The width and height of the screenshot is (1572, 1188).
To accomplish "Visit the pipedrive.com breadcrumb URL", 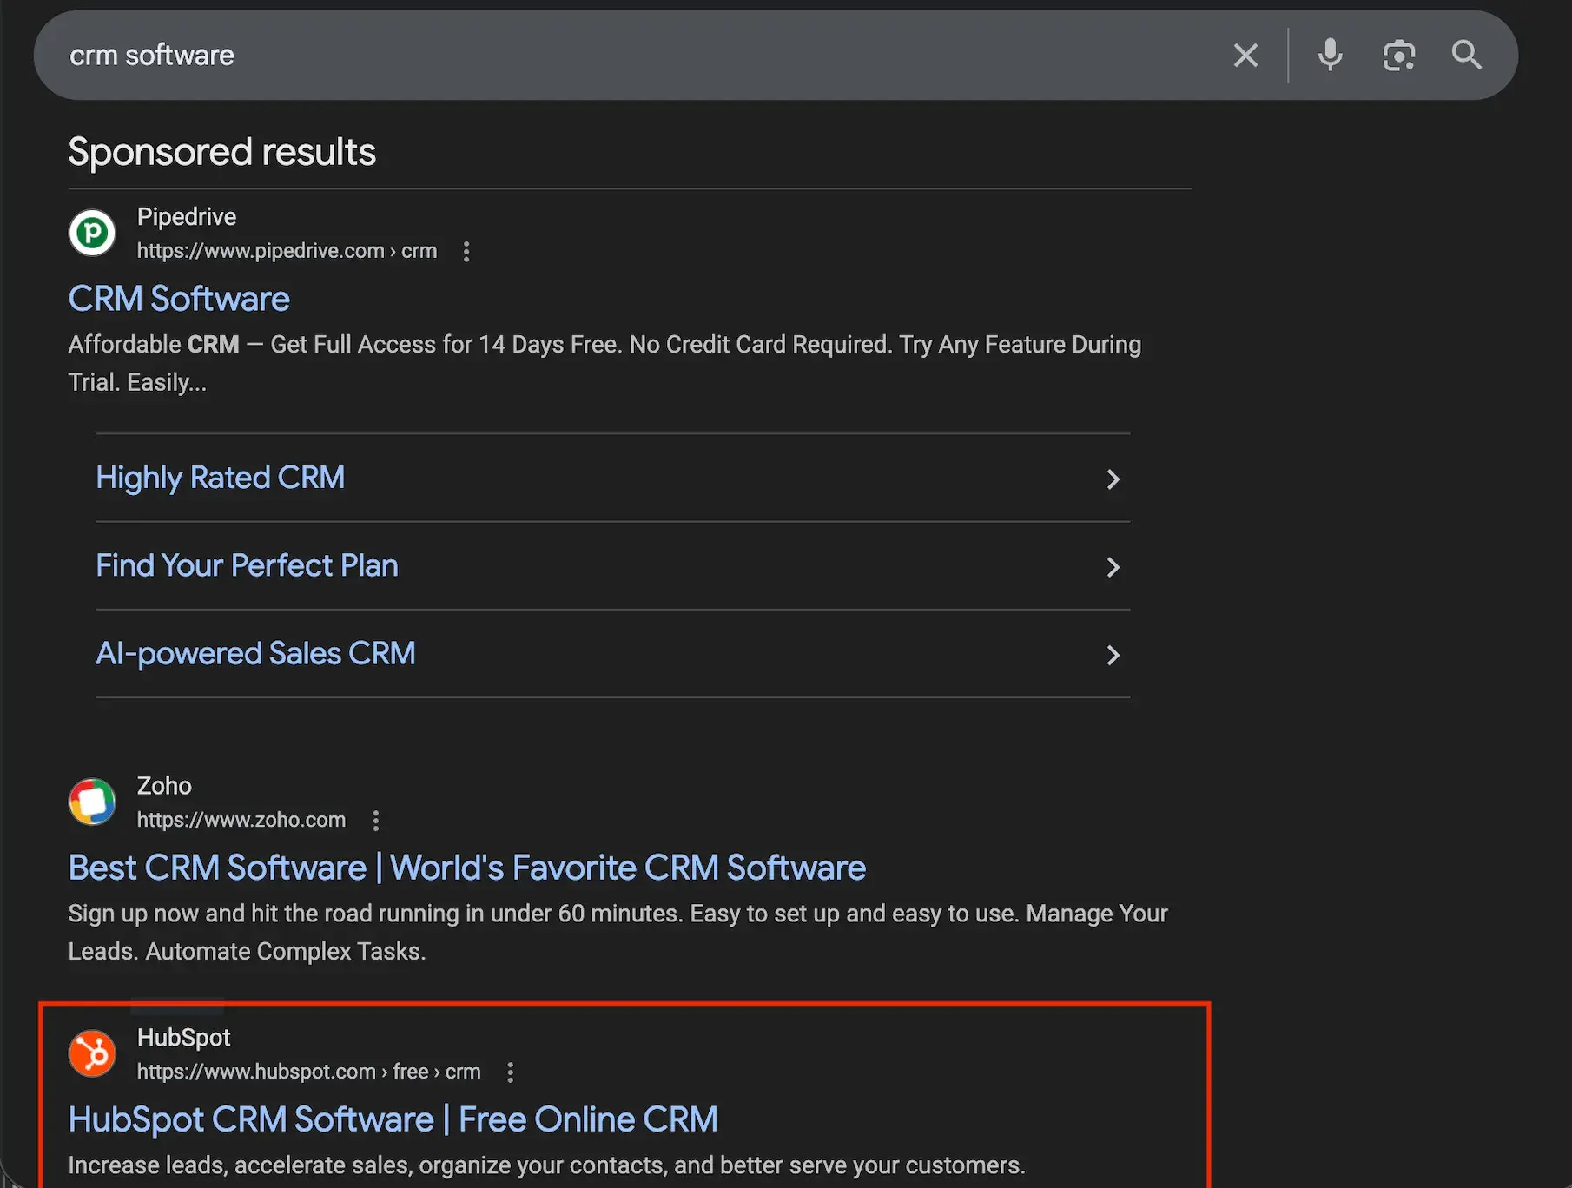I will [x=287, y=251].
